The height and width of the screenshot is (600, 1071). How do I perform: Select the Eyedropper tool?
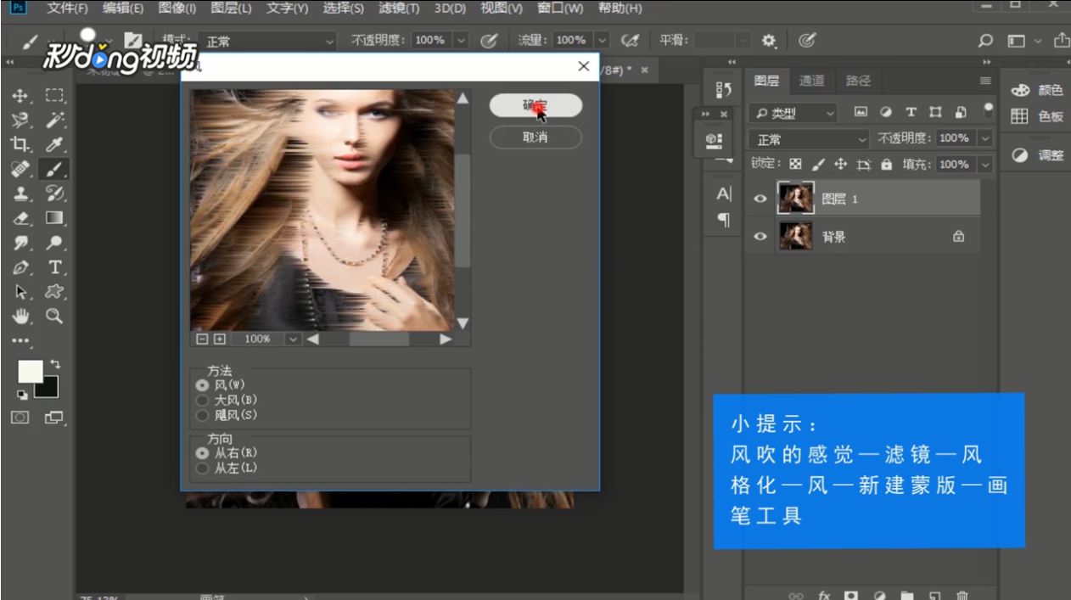[55, 144]
